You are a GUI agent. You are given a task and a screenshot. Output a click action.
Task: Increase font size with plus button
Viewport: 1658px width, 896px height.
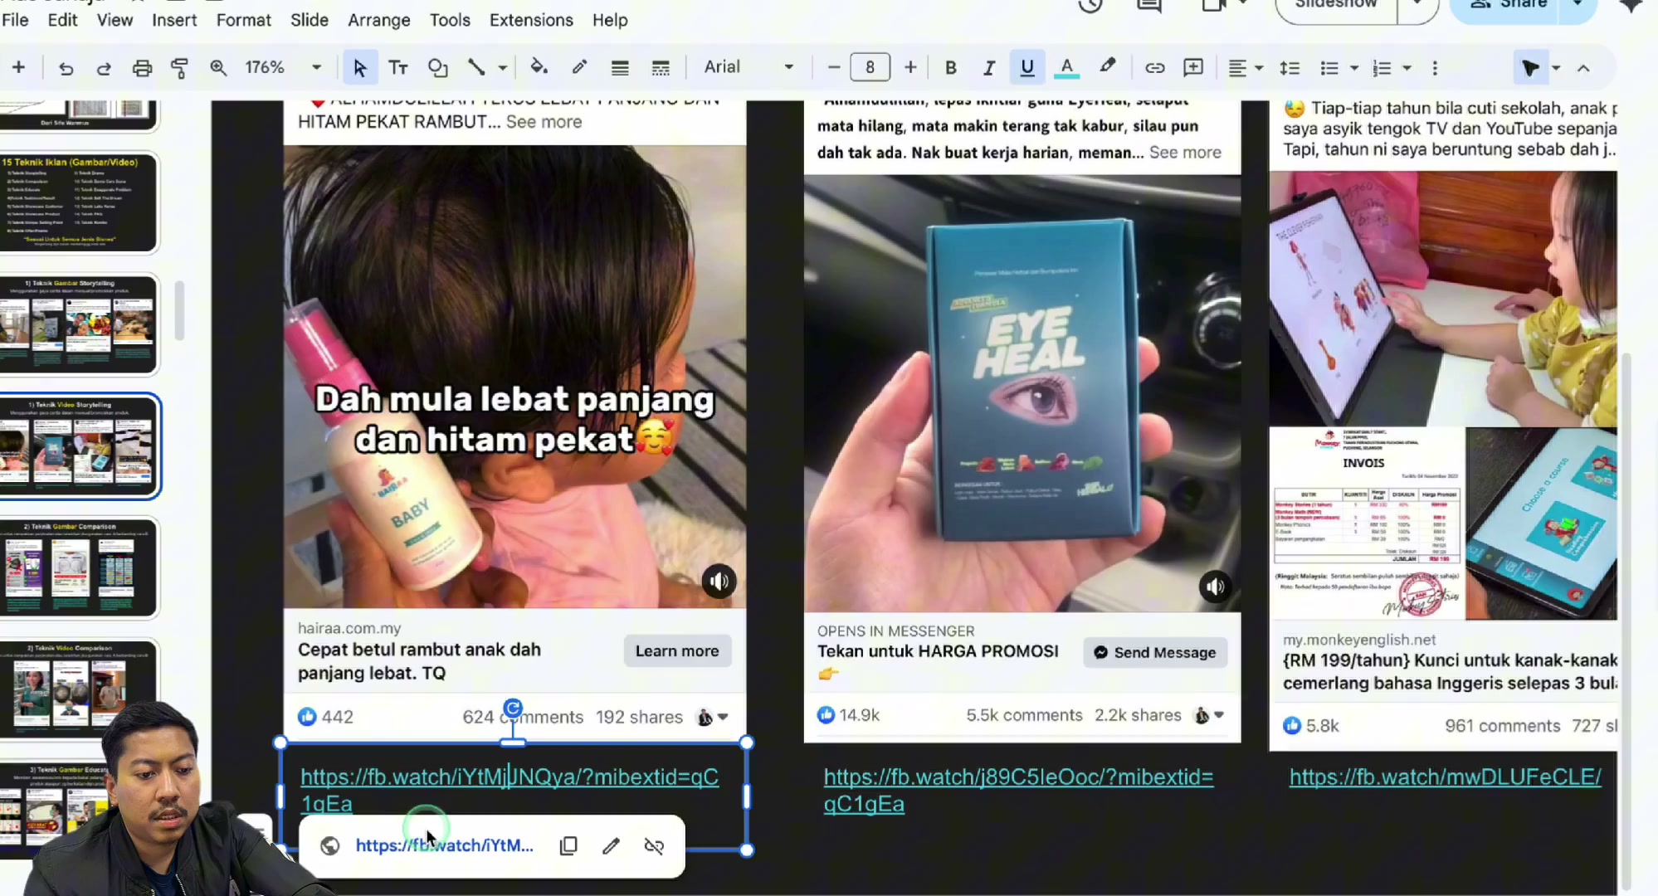tap(910, 67)
